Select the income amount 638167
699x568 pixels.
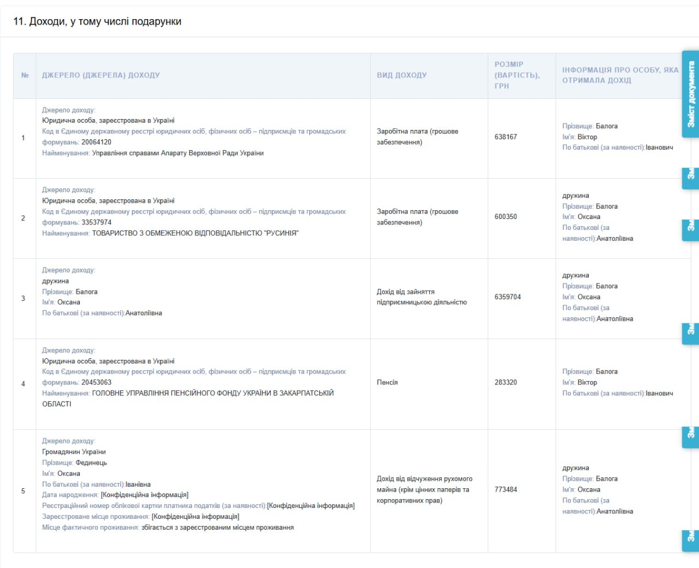tap(506, 137)
